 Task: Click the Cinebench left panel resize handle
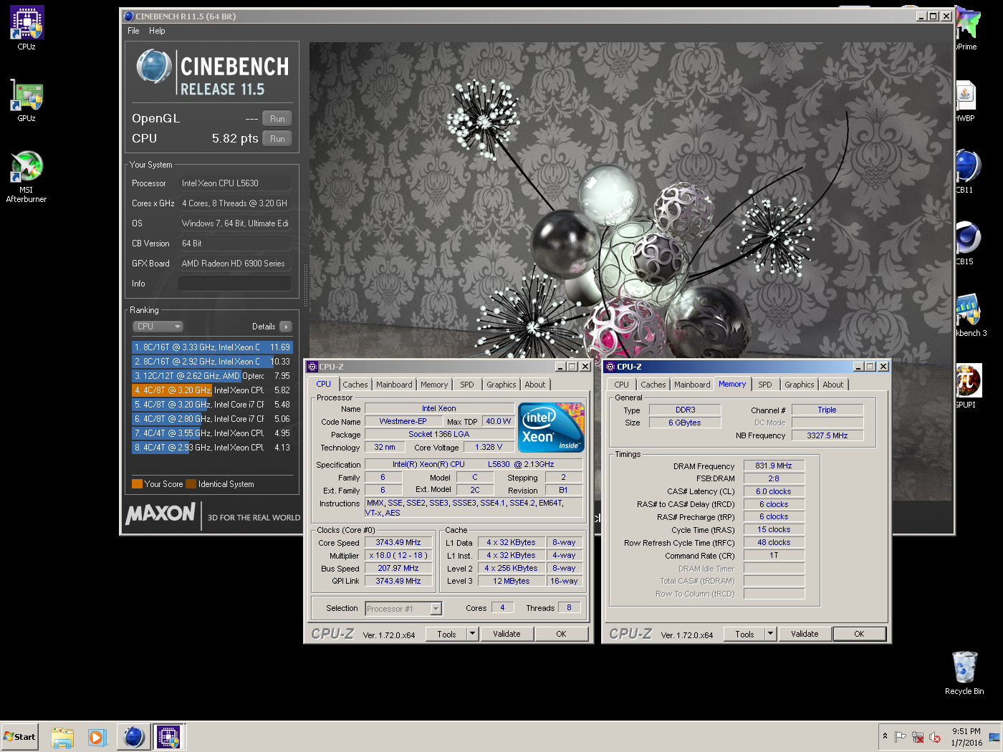pyautogui.click(x=306, y=286)
